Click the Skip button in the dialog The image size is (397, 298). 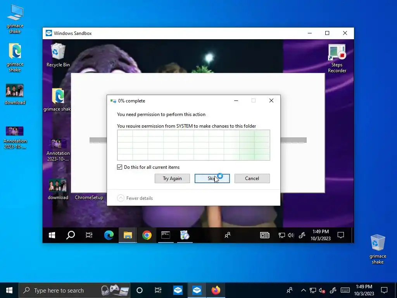[212, 178]
